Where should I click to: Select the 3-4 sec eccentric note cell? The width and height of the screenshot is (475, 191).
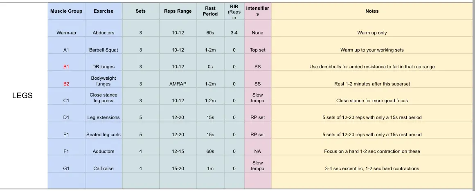click(372, 169)
